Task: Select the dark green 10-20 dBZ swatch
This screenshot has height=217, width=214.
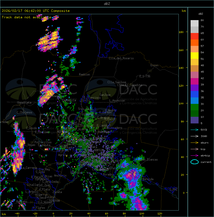Action: point(194,113)
